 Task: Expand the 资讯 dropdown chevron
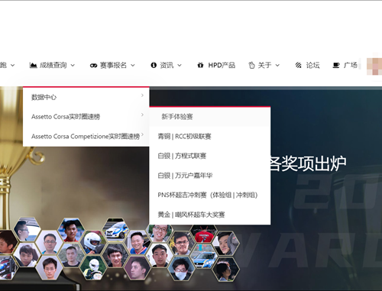[180, 66]
